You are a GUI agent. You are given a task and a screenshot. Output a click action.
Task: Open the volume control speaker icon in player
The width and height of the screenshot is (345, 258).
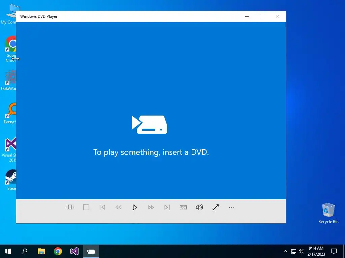click(199, 207)
